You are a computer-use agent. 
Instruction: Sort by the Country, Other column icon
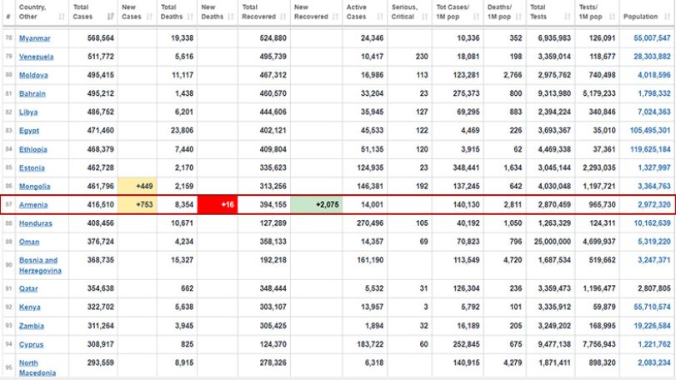point(62,17)
